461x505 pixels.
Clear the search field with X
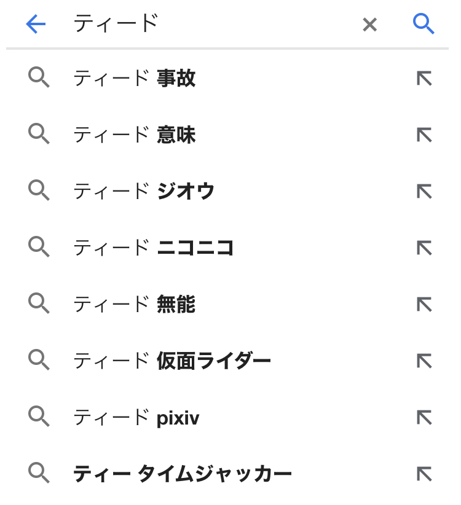click(x=369, y=25)
